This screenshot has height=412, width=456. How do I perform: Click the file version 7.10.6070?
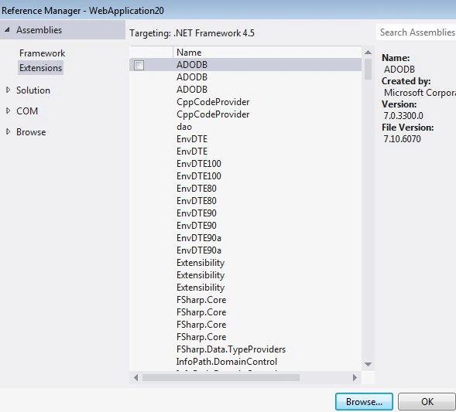click(x=403, y=139)
